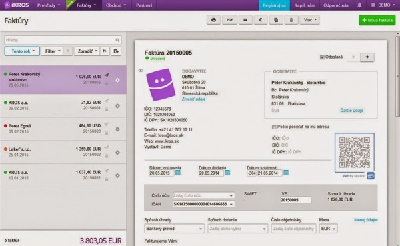Export the invoice with the PDF button
400x246 pixels.
click(x=229, y=20)
